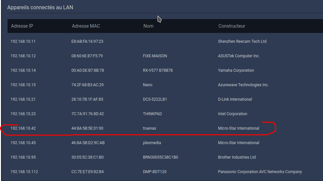Select IP address 192.168.10.12
Viewport: 323px width, 181px height.
click(23, 56)
